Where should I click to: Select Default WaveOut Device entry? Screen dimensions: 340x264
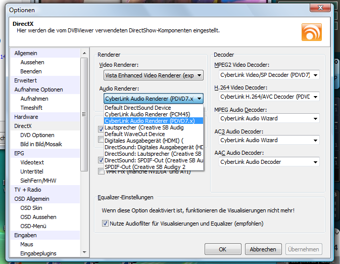click(154, 134)
